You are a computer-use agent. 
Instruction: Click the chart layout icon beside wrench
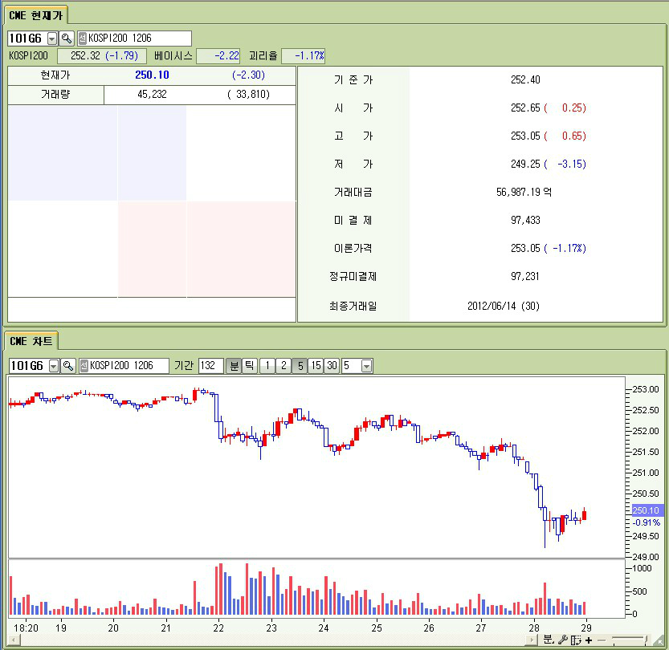coord(575,640)
